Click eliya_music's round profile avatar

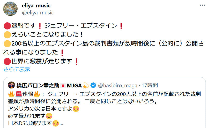[10, 9]
